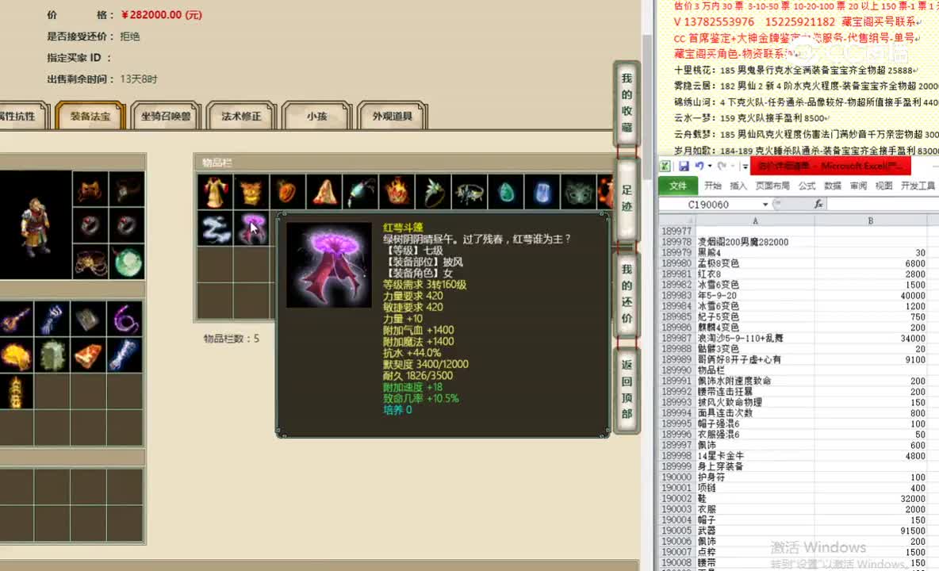939x571 pixels.
Task: Open Excel 公式 ribbon tab
Action: (807, 186)
